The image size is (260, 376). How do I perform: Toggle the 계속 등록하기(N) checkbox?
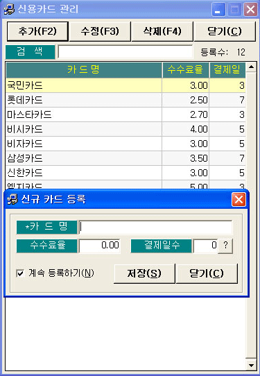click(x=20, y=273)
